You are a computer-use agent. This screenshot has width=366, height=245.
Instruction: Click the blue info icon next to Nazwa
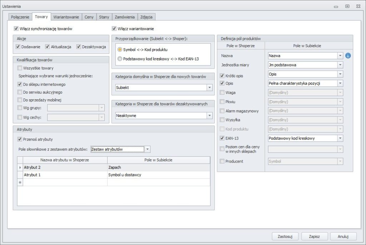tap(348, 55)
